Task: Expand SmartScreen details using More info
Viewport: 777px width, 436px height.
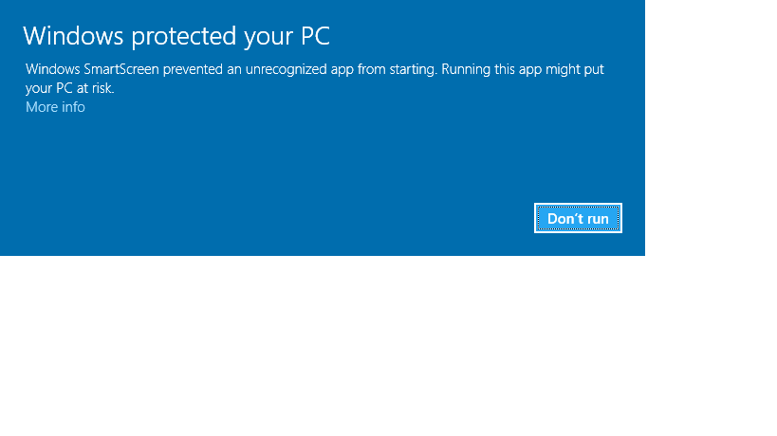Action: point(55,107)
